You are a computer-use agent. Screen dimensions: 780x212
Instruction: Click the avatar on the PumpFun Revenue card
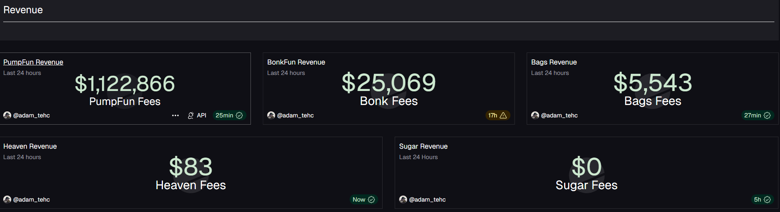7,115
